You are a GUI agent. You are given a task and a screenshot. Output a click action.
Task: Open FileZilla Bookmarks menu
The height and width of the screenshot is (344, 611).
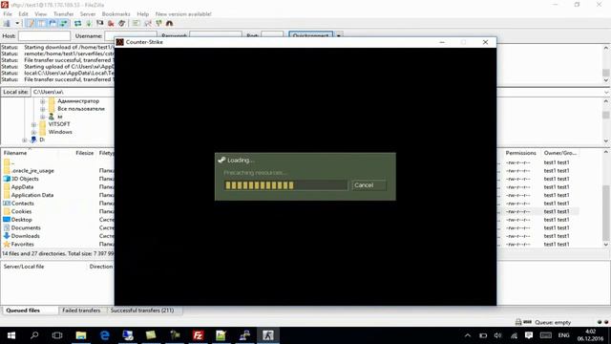pyautogui.click(x=116, y=13)
